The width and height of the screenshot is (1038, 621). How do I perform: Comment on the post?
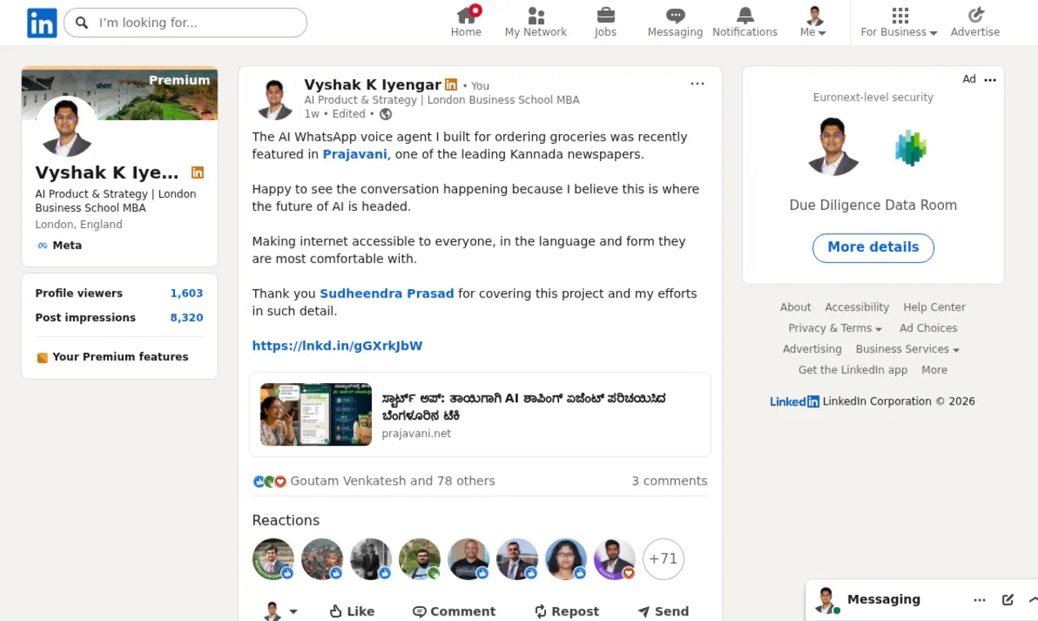454,611
